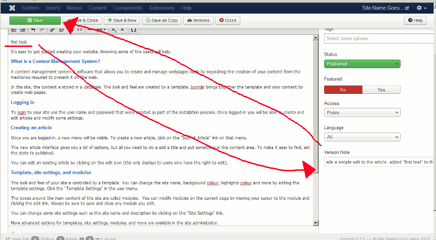Click the insert link icon in editor
The width and height of the screenshot is (436, 240).
pos(52,30)
